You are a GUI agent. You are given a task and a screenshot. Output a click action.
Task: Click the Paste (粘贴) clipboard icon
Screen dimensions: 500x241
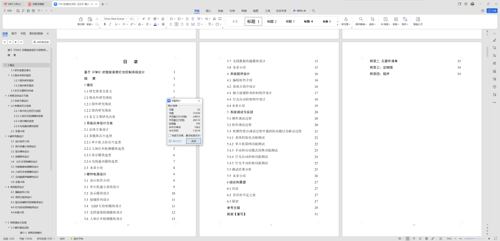90,19
